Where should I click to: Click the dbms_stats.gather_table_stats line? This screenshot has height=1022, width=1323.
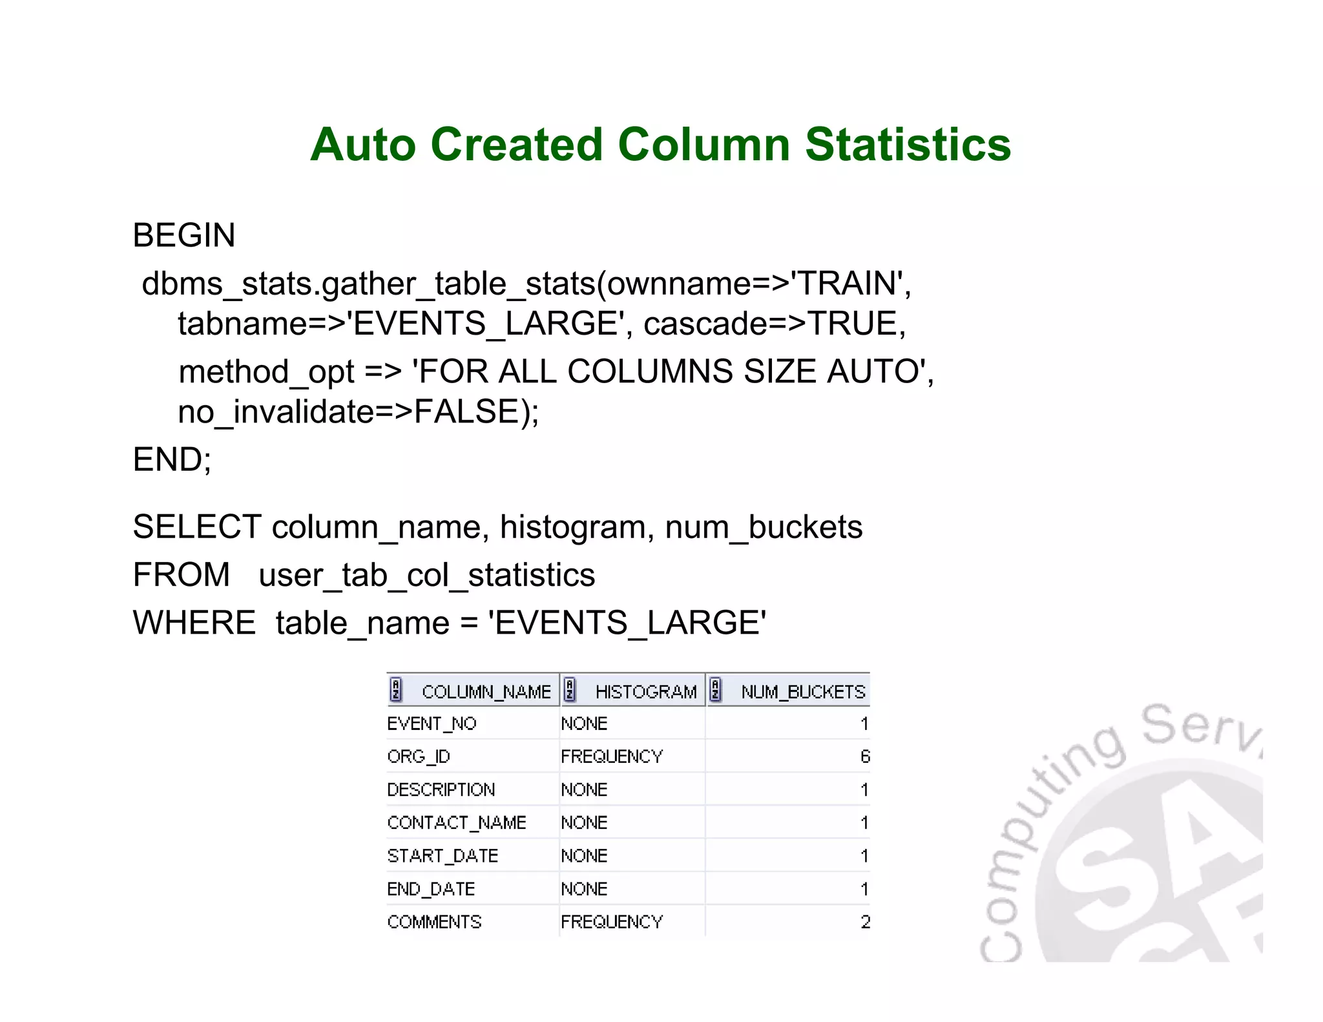[526, 284]
